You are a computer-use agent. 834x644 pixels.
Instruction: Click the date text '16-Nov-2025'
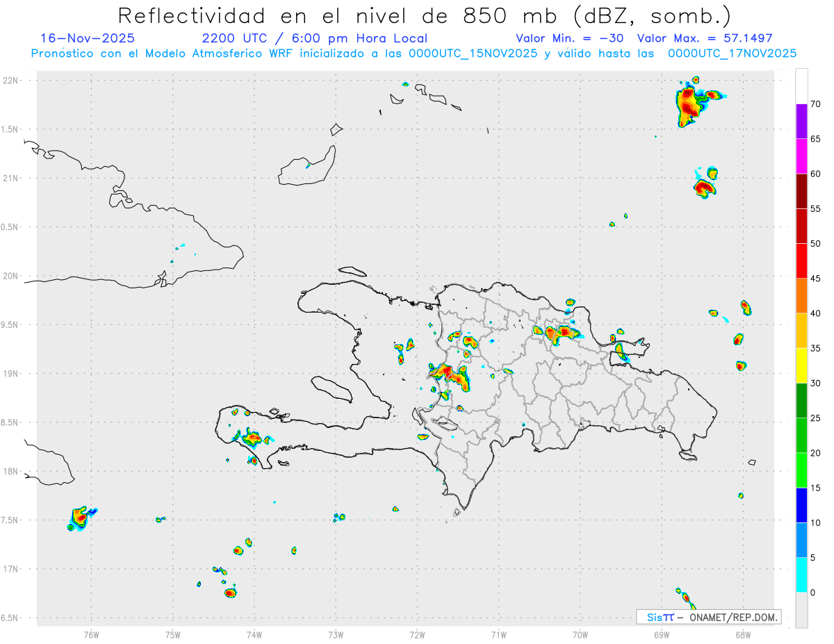click(x=88, y=38)
